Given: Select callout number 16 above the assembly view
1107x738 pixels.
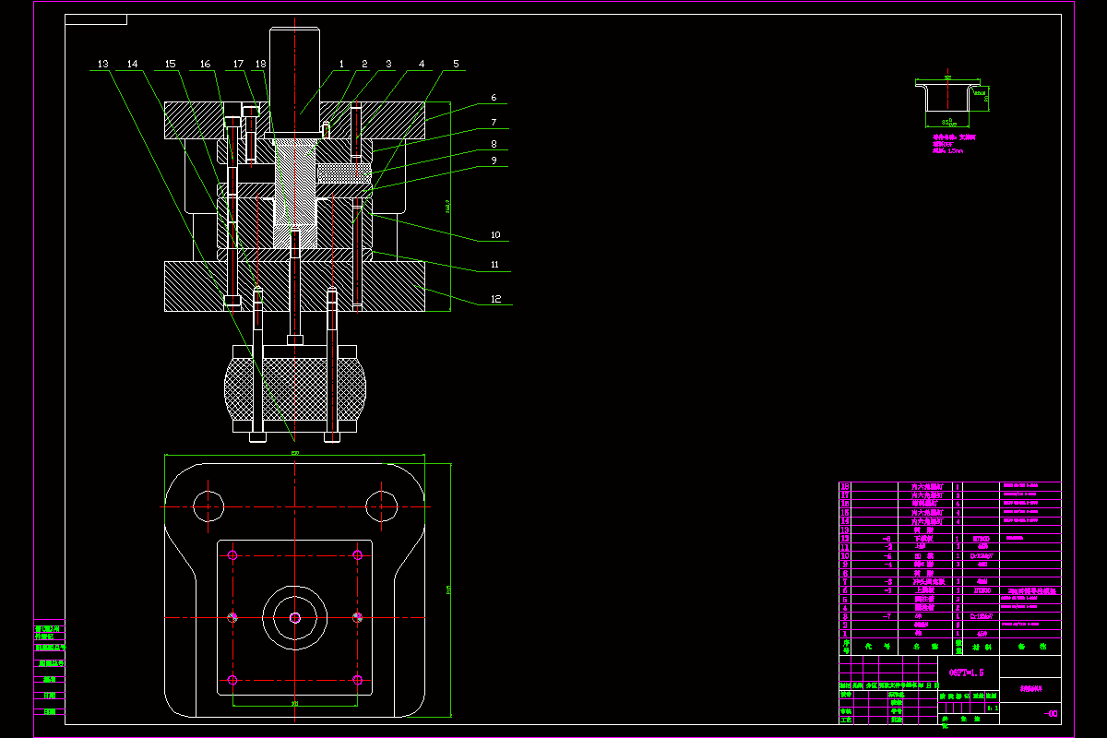Looking at the screenshot, I should click(x=205, y=65).
